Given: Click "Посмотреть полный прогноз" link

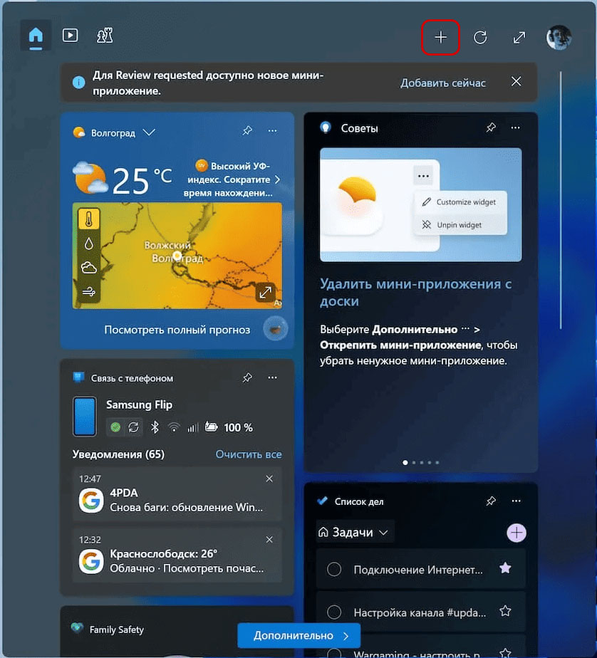Looking at the screenshot, I should [x=177, y=330].
